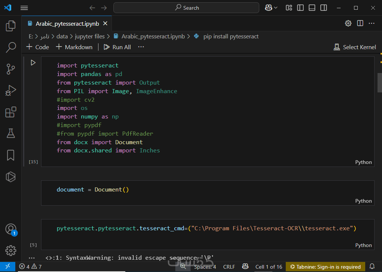This screenshot has height=272, width=382.
Task: Toggle the primary side bar layout
Action: point(301,8)
